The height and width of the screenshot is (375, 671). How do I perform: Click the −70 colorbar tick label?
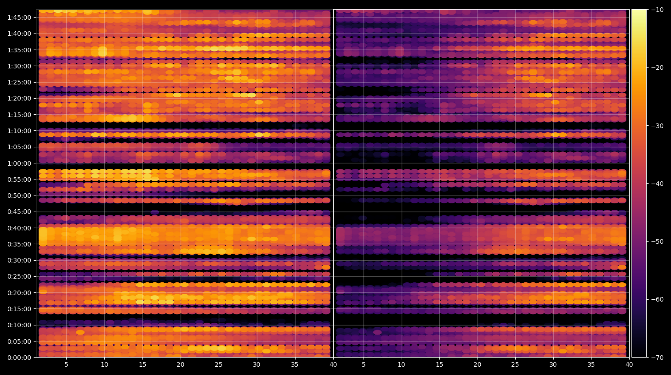[657, 358]
